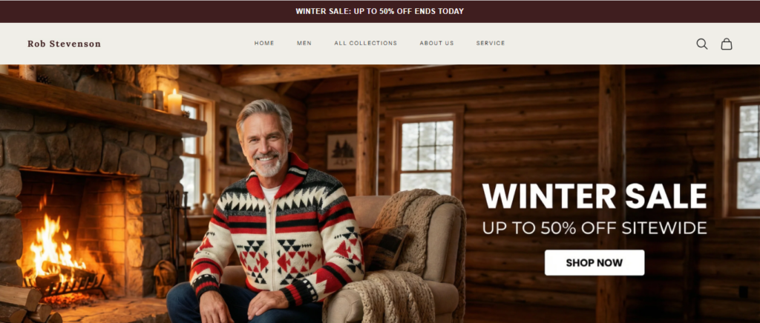Open the SERVICE menu link

click(x=491, y=43)
